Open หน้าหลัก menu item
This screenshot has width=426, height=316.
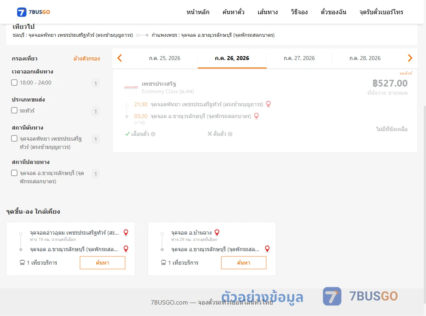198,12
